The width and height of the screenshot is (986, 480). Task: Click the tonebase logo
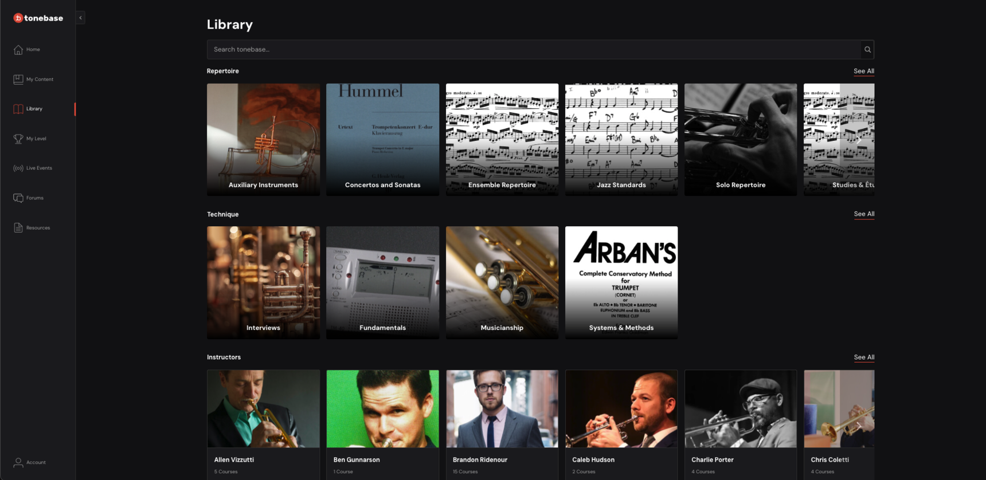(x=38, y=18)
